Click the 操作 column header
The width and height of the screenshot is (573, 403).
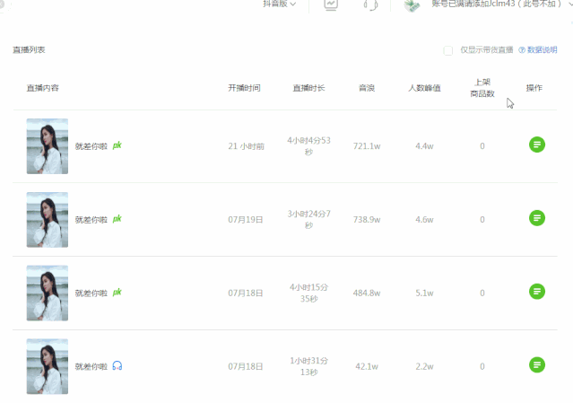click(534, 88)
